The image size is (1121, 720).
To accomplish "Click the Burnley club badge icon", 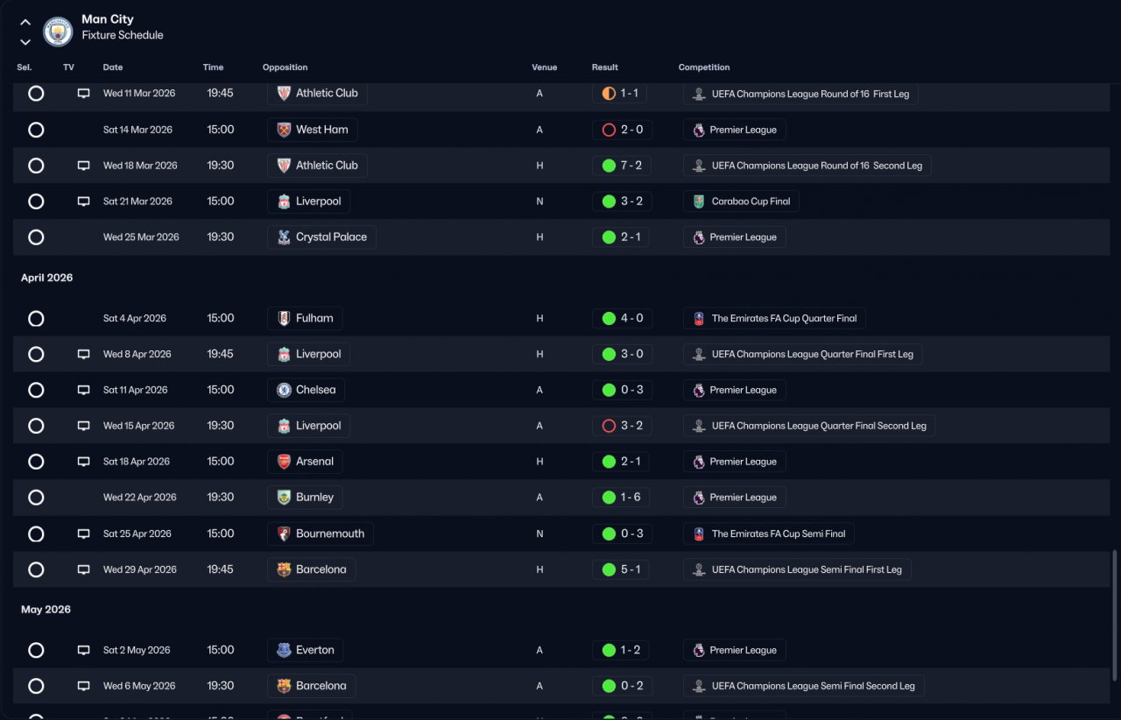I will coord(284,498).
